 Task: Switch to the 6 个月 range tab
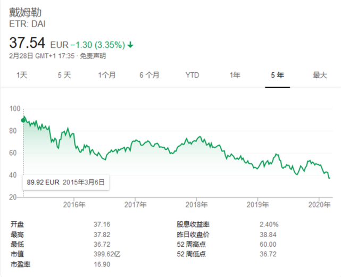[149, 75]
